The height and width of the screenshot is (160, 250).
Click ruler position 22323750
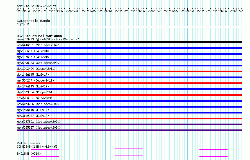[x=171, y=11]
